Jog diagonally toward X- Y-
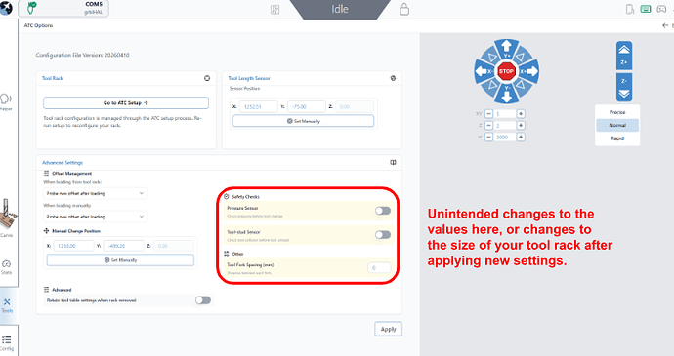 pos(491,86)
